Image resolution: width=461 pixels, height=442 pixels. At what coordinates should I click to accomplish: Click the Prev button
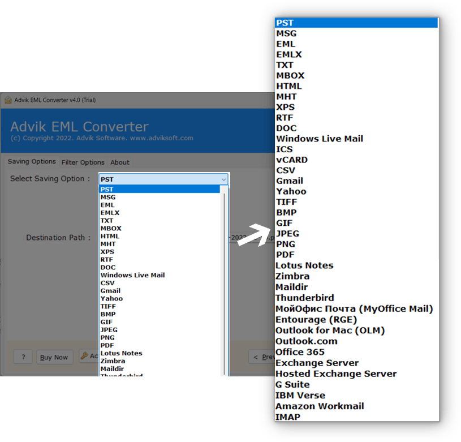262,357
